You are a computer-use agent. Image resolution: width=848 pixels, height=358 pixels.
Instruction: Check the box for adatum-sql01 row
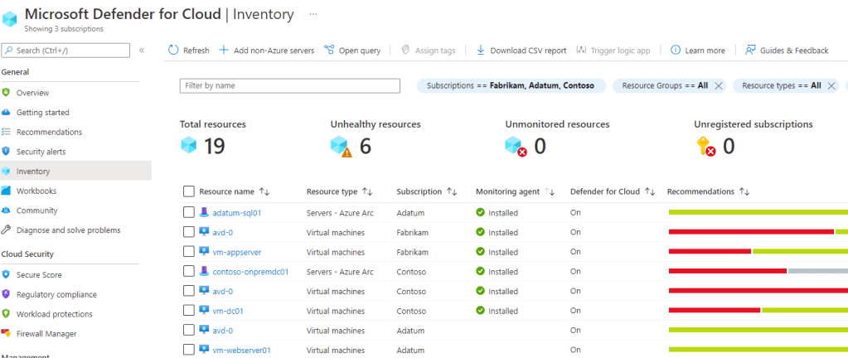[x=189, y=213]
